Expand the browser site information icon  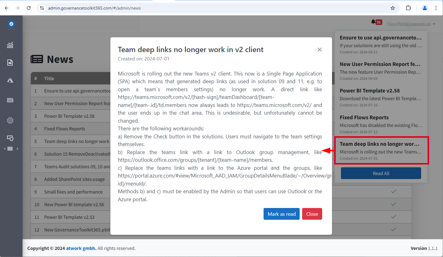coord(42,8)
